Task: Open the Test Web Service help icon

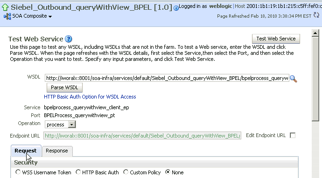Action: pos(69,39)
